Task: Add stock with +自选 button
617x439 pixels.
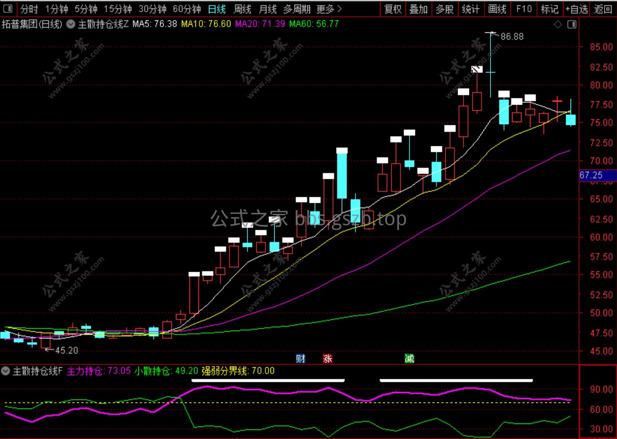Action: coord(576,9)
